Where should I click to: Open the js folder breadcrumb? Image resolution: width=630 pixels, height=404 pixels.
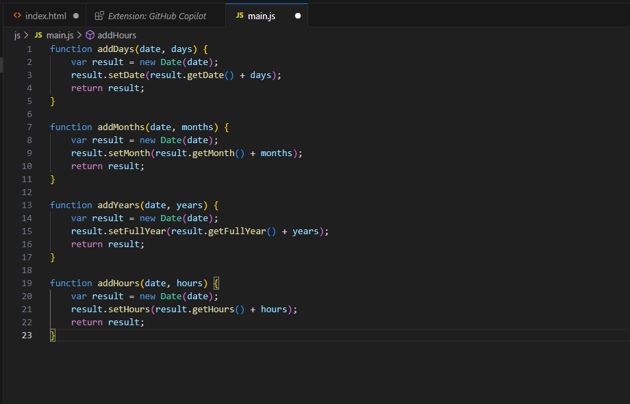(17, 36)
